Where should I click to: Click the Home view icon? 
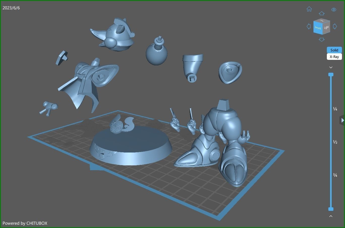point(309,9)
